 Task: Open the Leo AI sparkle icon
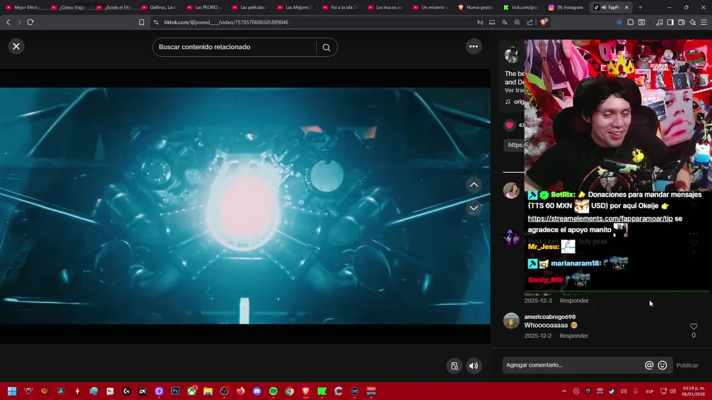693,22
